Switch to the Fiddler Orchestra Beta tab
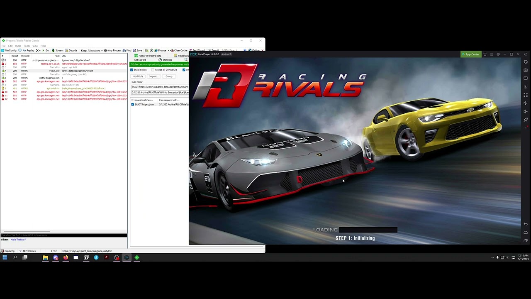531x299 pixels. [147, 56]
